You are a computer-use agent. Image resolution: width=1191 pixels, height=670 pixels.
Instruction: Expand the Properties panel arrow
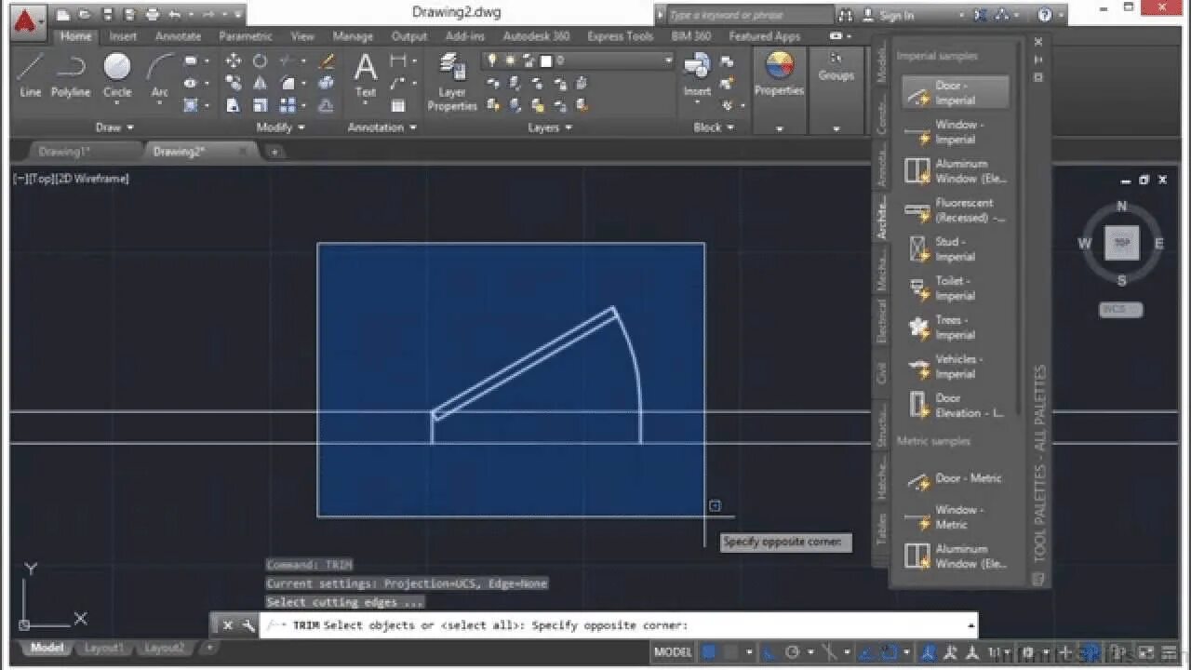[x=779, y=128]
